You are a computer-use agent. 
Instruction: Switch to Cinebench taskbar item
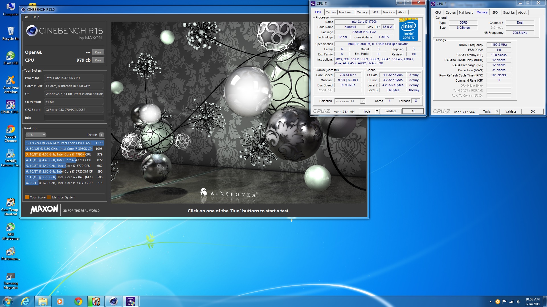pyautogui.click(x=113, y=301)
